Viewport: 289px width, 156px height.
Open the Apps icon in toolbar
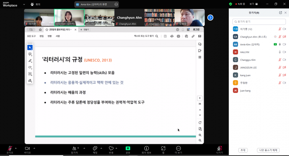pyautogui.click(x=163, y=148)
